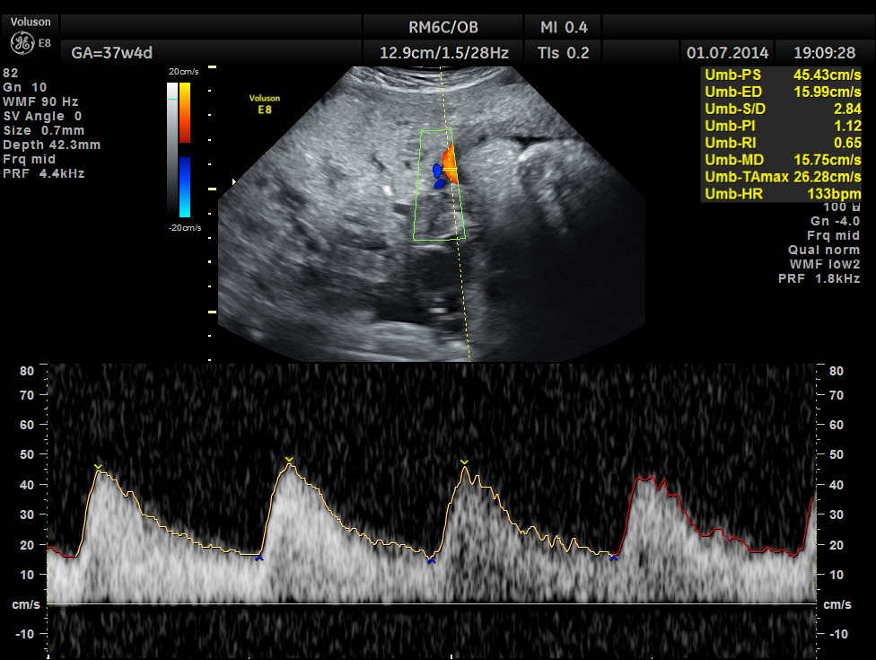Screen dimensions: 876x660
Task: Click the MI 0.4 indicator
Action: [x=565, y=28]
